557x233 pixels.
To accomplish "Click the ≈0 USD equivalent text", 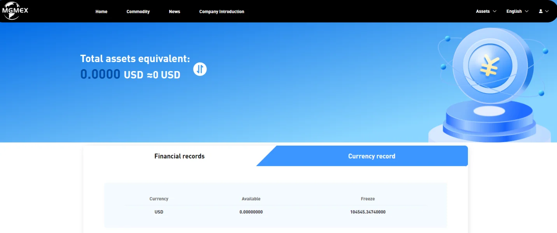I will point(163,75).
